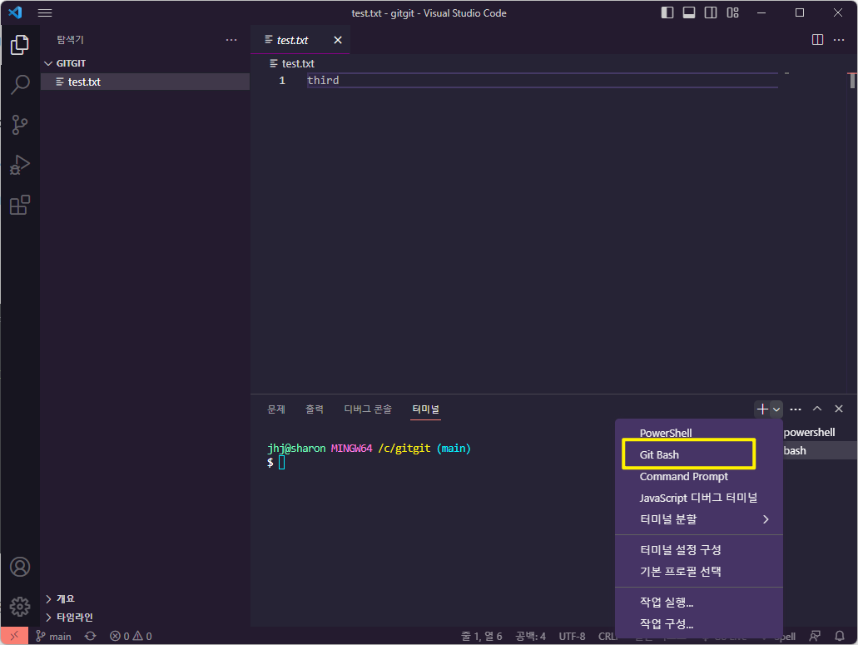Image resolution: width=858 pixels, height=645 pixels.
Task: Close the test.txt editor tab
Action: click(338, 40)
